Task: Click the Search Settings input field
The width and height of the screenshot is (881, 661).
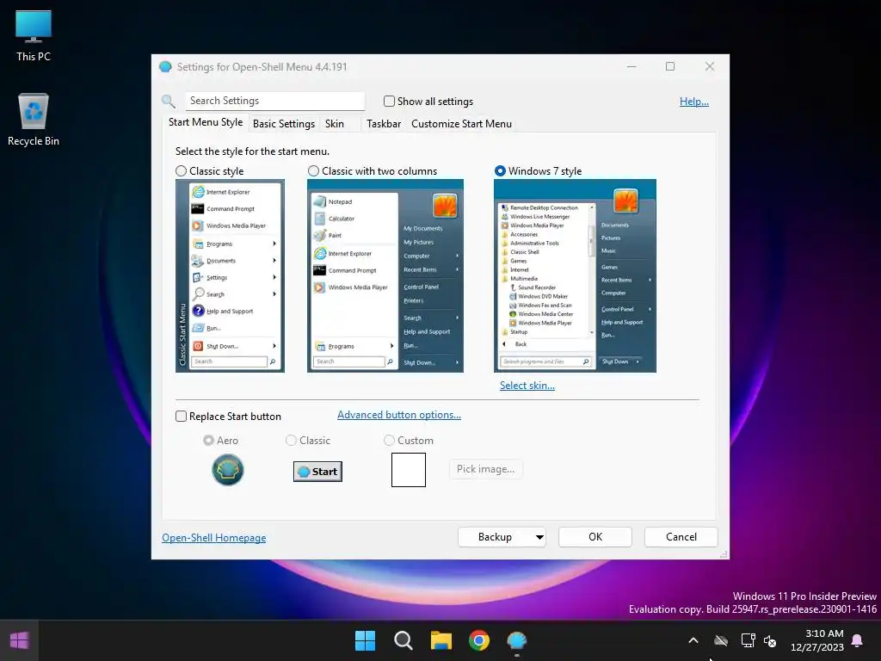Action: click(274, 101)
